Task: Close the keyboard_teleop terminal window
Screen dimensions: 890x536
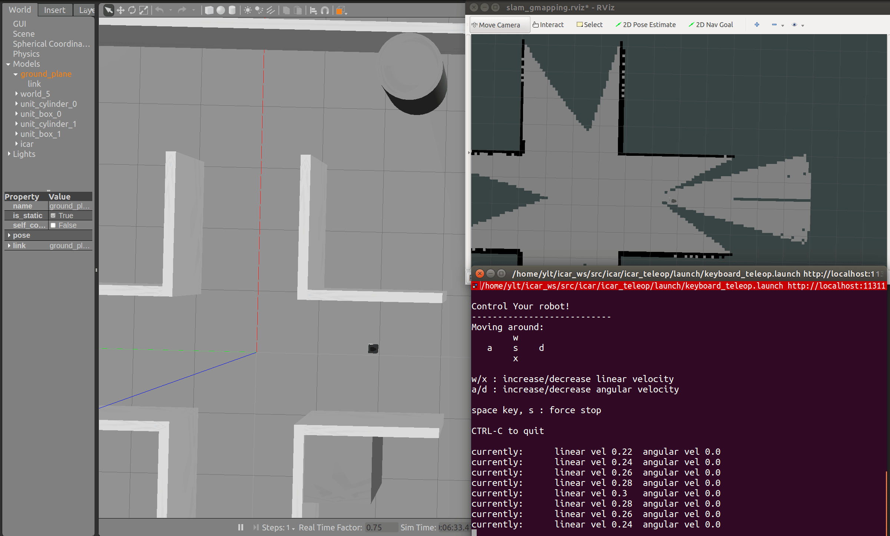Action: [x=480, y=273]
